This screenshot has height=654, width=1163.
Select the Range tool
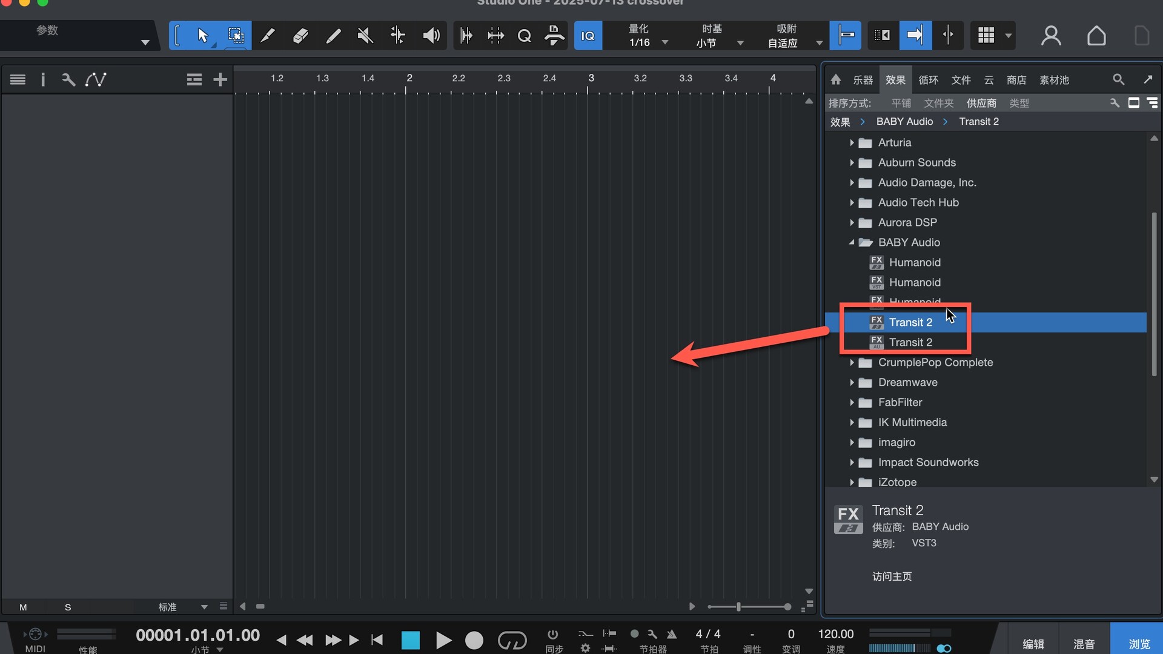[x=236, y=36]
